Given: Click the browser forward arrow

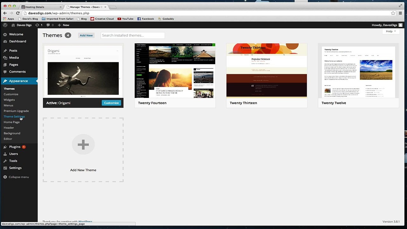Looking at the screenshot, I should (x=11, y=13).
